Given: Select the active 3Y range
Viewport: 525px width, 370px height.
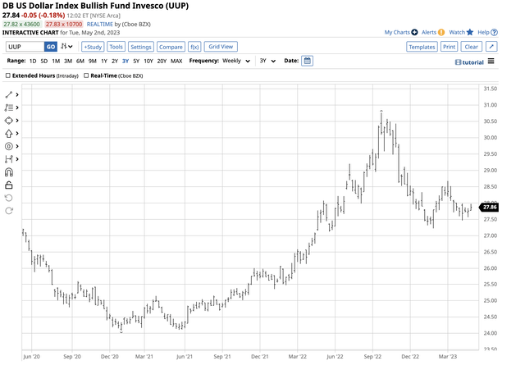Looking at the screenshot, I should (126, 61).
